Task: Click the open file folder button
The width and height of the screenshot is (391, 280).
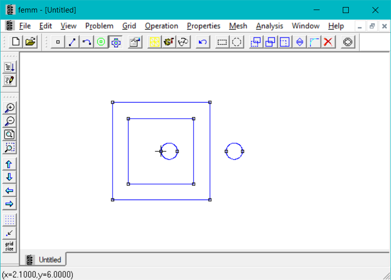Action: [x=30, y=42]
